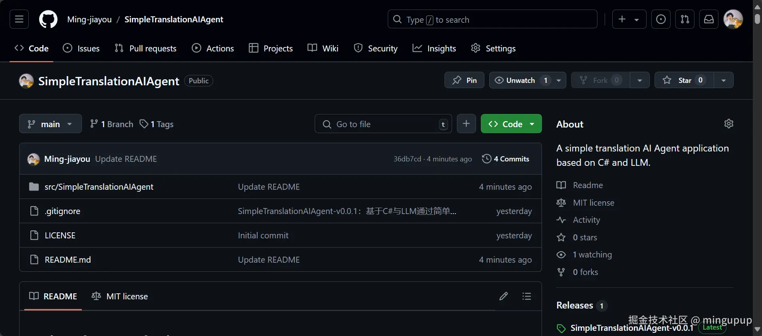Star this repository
This screenshot has width=762, height=336.
click(684, 80)
